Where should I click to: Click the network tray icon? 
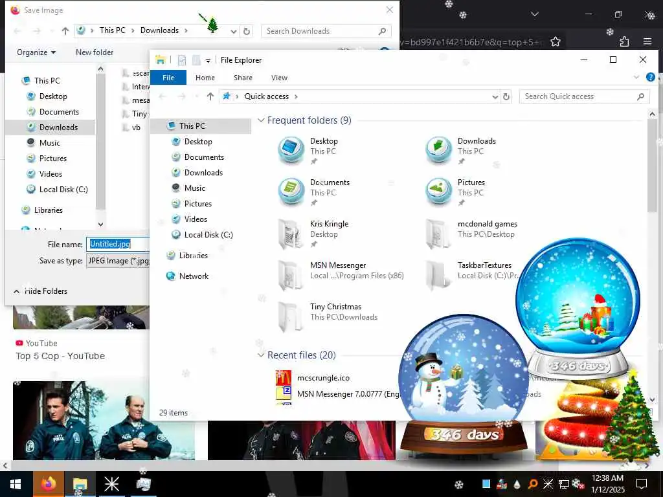point(564,484)
